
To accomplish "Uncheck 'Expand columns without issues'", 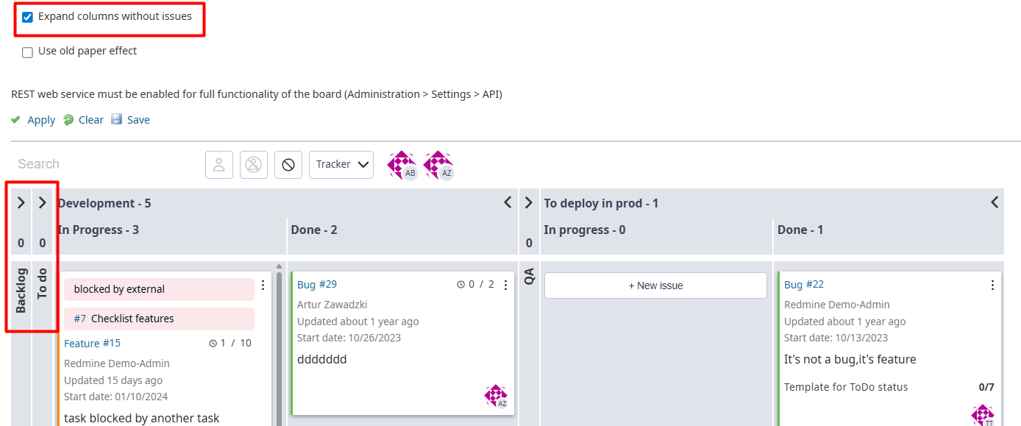I will click(x=28, y=17).
